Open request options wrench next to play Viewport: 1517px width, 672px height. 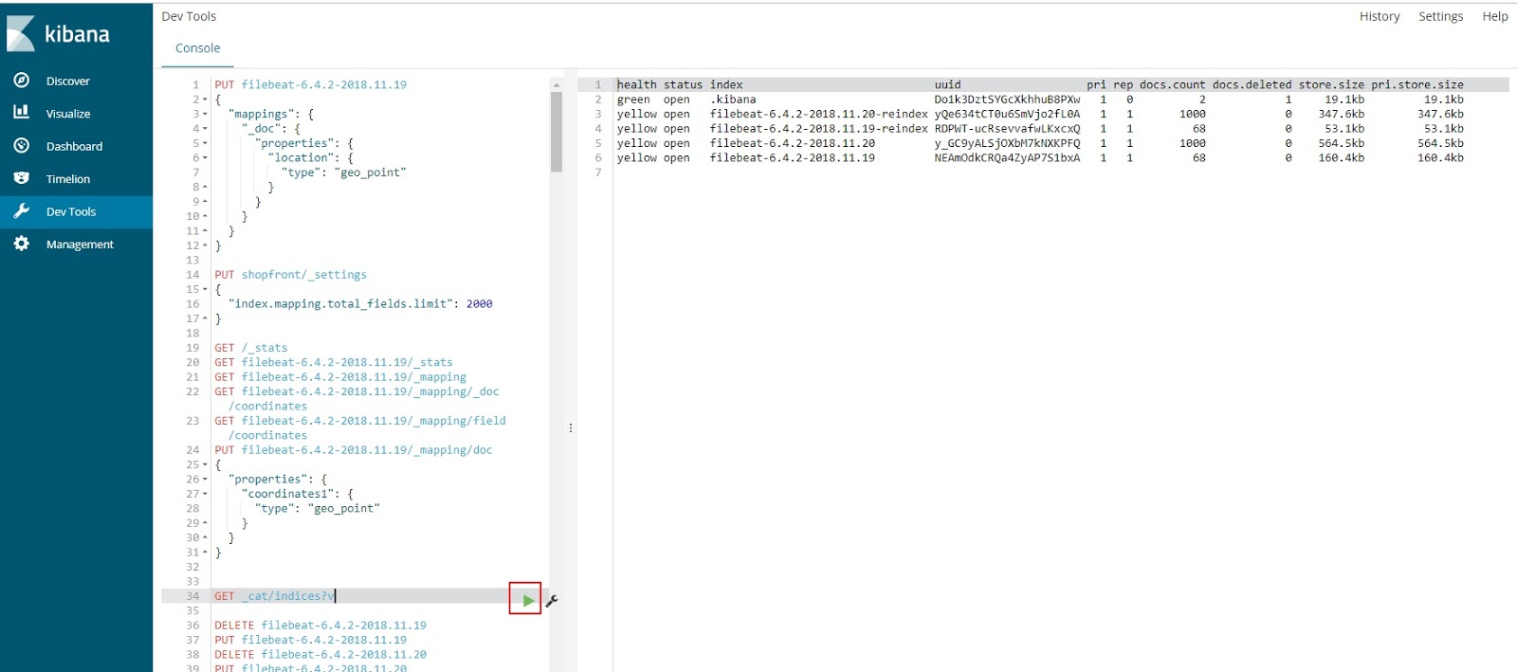click(x=552, y=600)
